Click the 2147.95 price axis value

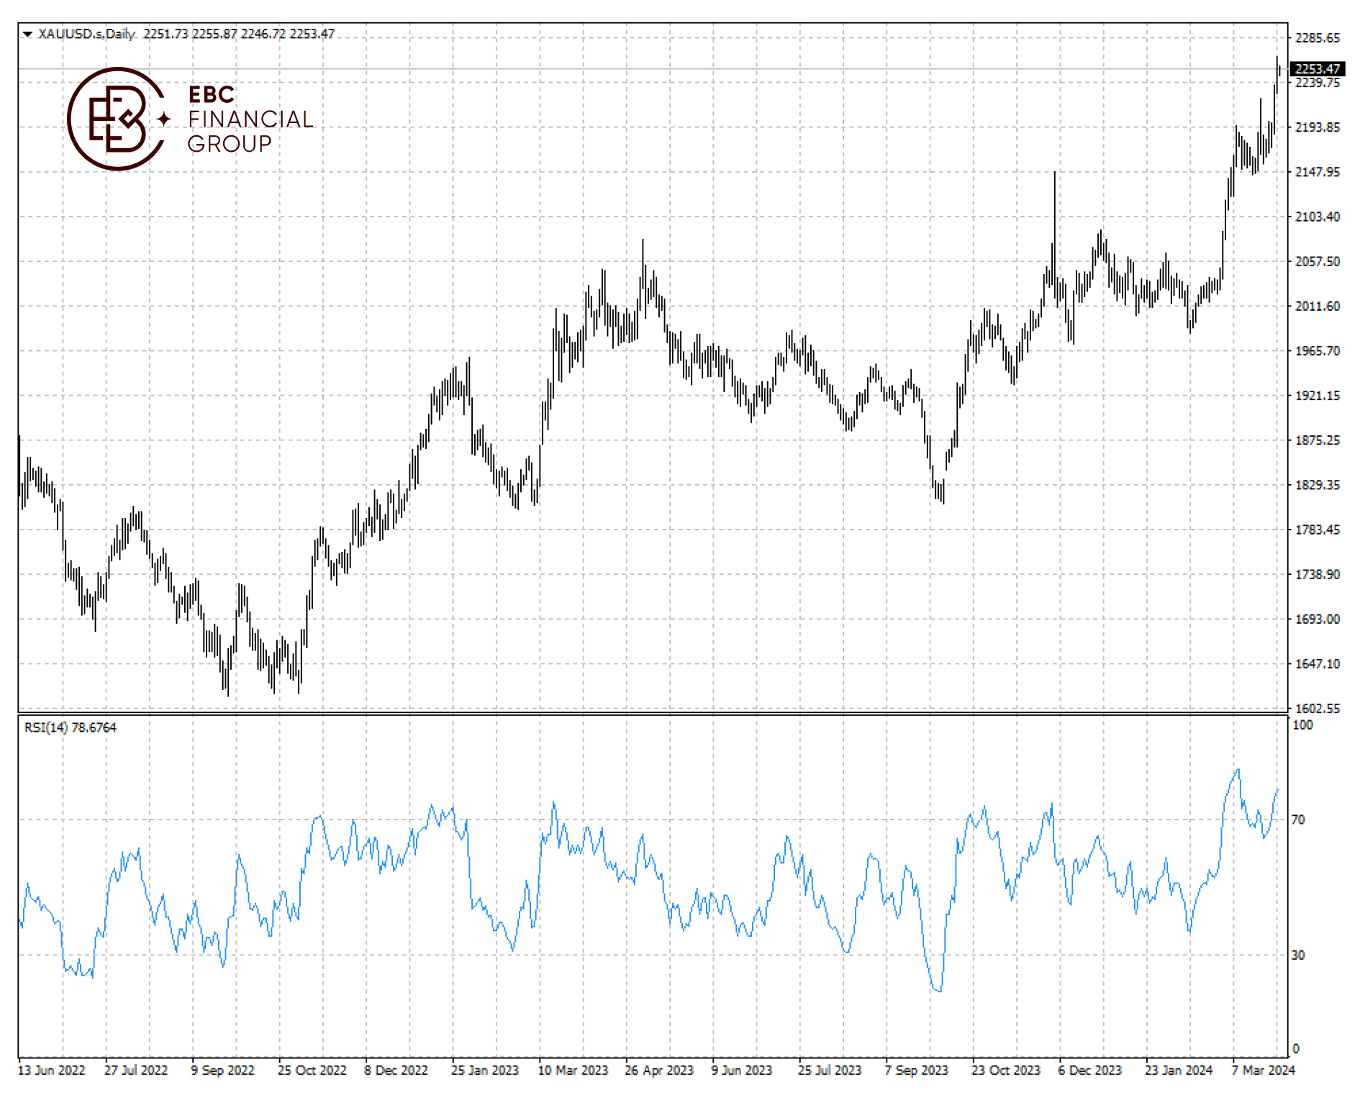click(x=1318, y=172)
